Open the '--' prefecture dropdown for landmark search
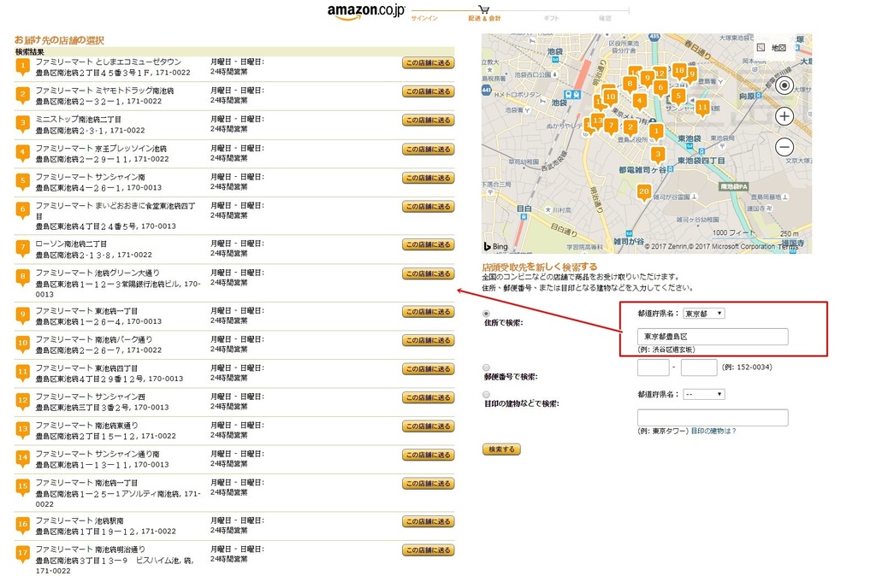 704,394
